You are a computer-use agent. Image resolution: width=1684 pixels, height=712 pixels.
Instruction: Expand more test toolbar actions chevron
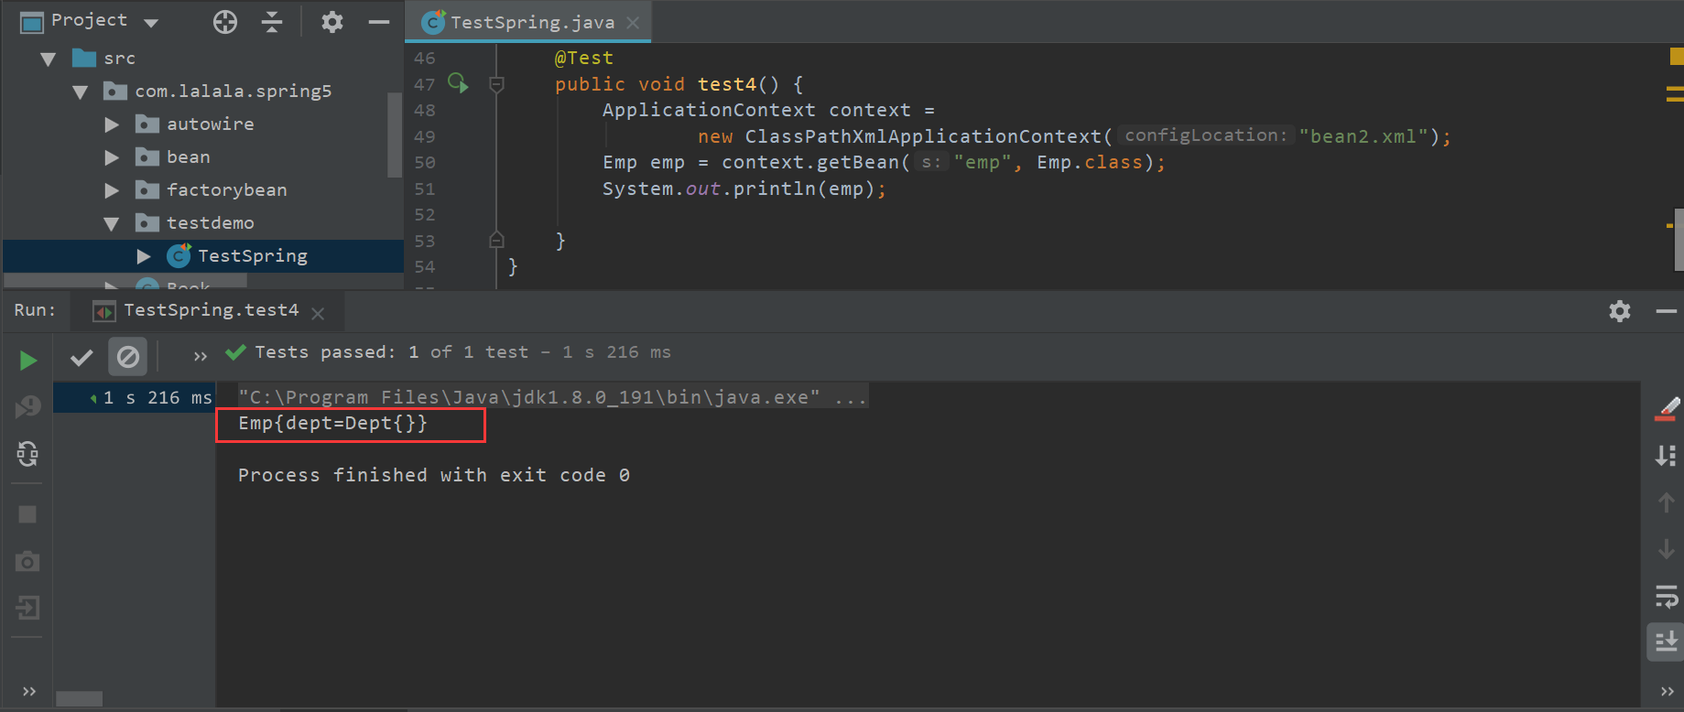tap(201, 357)
